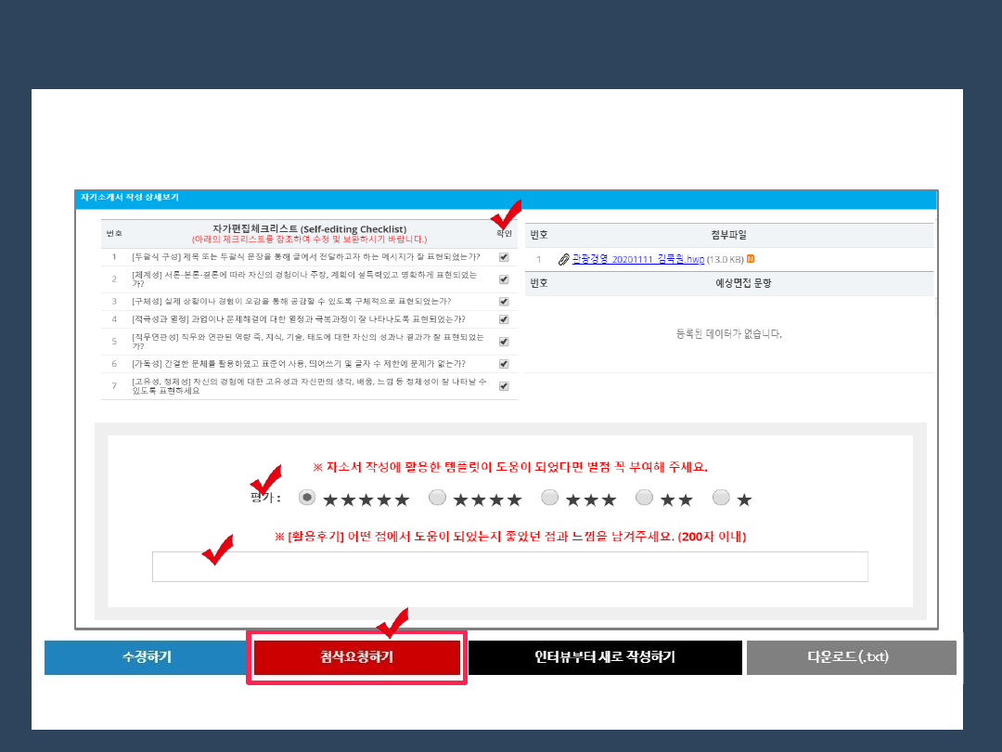Choose the one-star rating radio button

721,498
